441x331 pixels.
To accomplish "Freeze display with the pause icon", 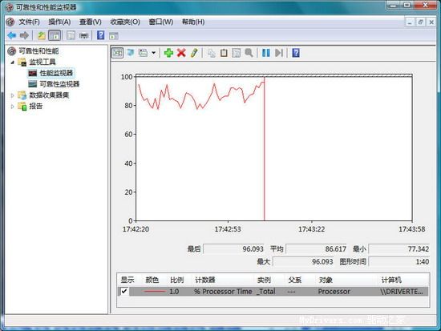I will click(265, 53).
